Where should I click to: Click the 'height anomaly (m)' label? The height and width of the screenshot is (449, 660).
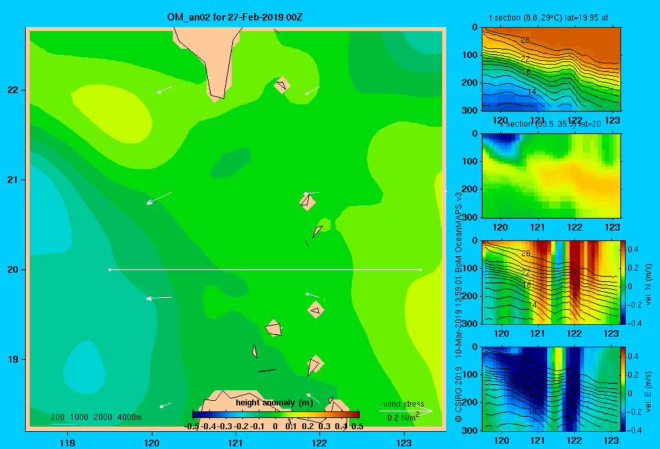click(x=275, y=403)
